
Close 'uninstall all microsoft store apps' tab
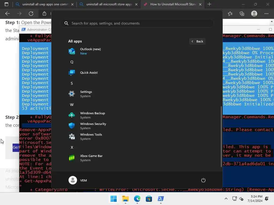136,4
